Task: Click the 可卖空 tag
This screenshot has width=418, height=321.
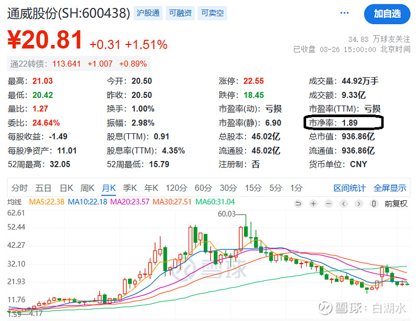Action: point(212,13)
